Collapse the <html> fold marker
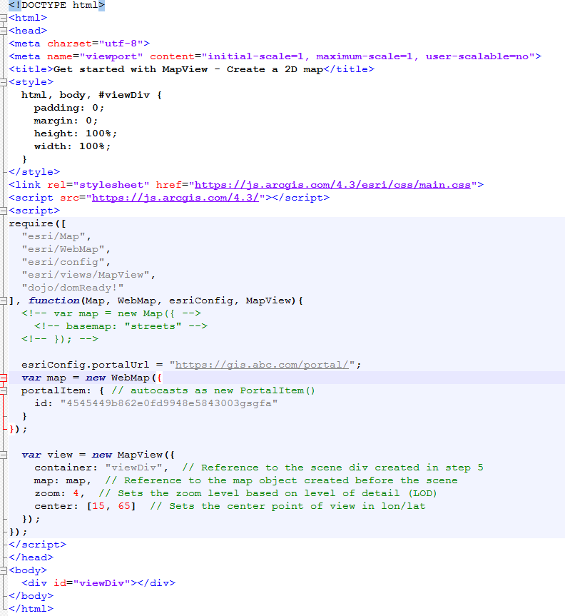Screen dimensions: 565x616 point(4,18)
